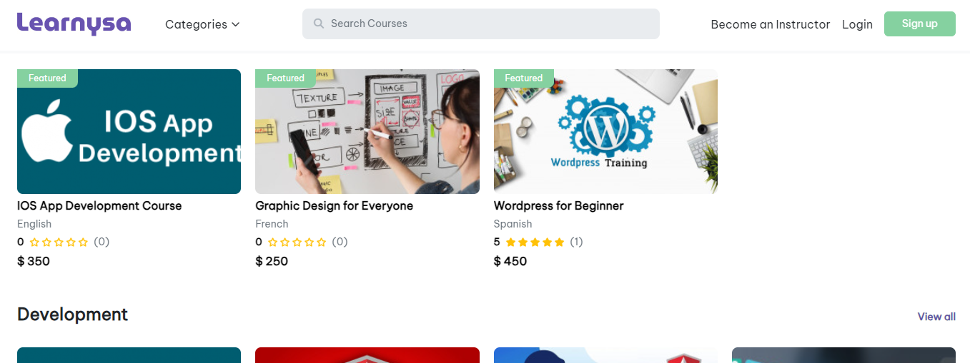Click the chevron arrow next to Categories

tap(235, 24)
